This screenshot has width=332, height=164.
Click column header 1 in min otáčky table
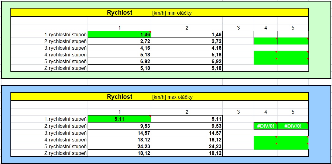click(119, 28)
